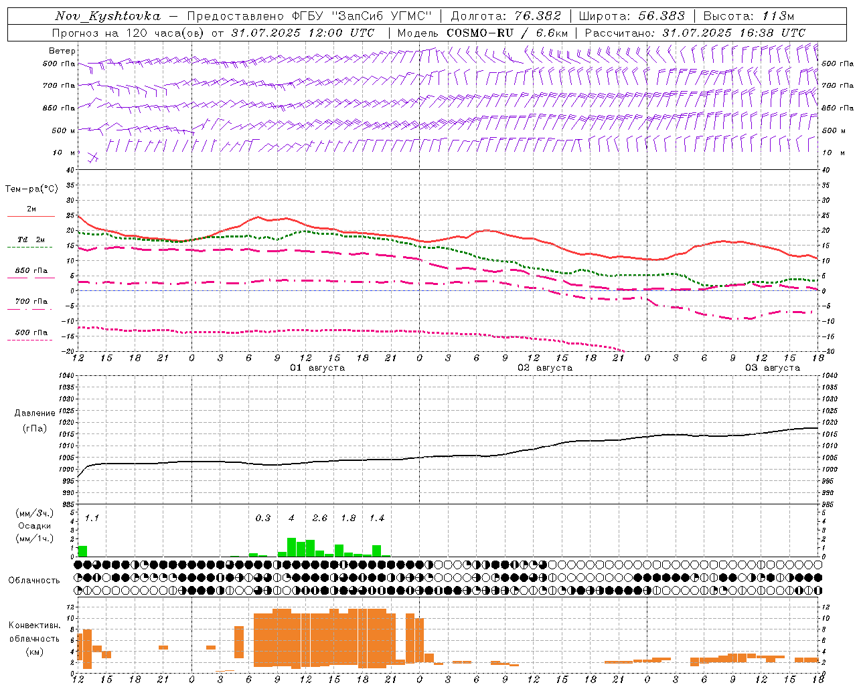Click the computed time Рассчитано: 31.07.2025 16:38 UTC
Image resolution: width=857 pixels, height=685 pixels.
(695, 33)
